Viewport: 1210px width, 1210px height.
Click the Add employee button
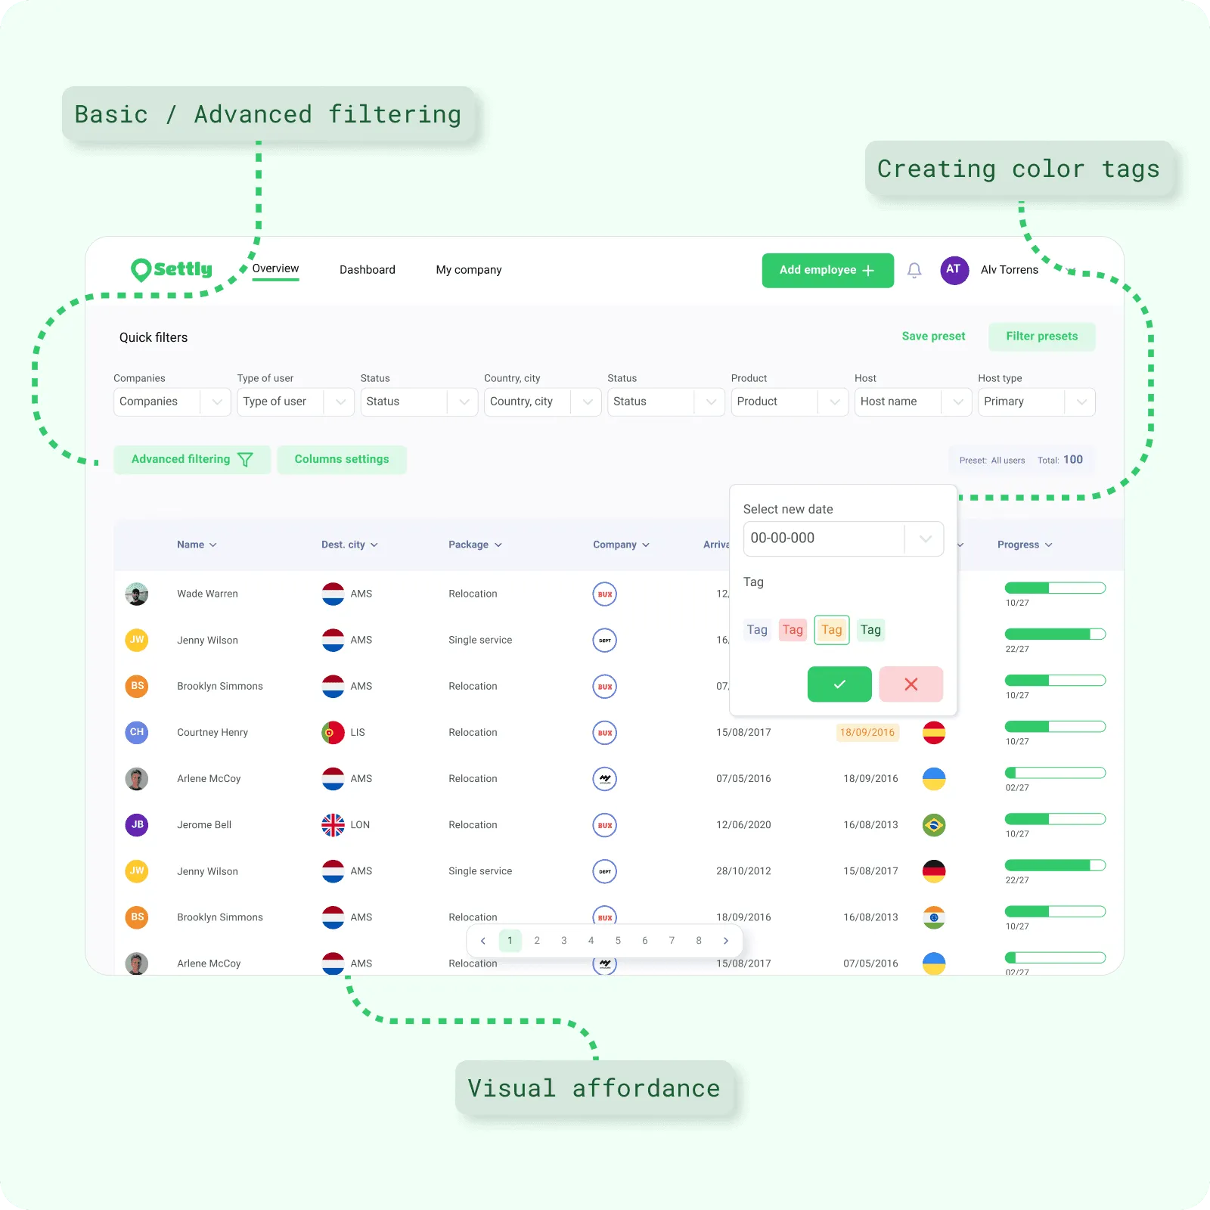pyautogui.click(x=828, y=270)
